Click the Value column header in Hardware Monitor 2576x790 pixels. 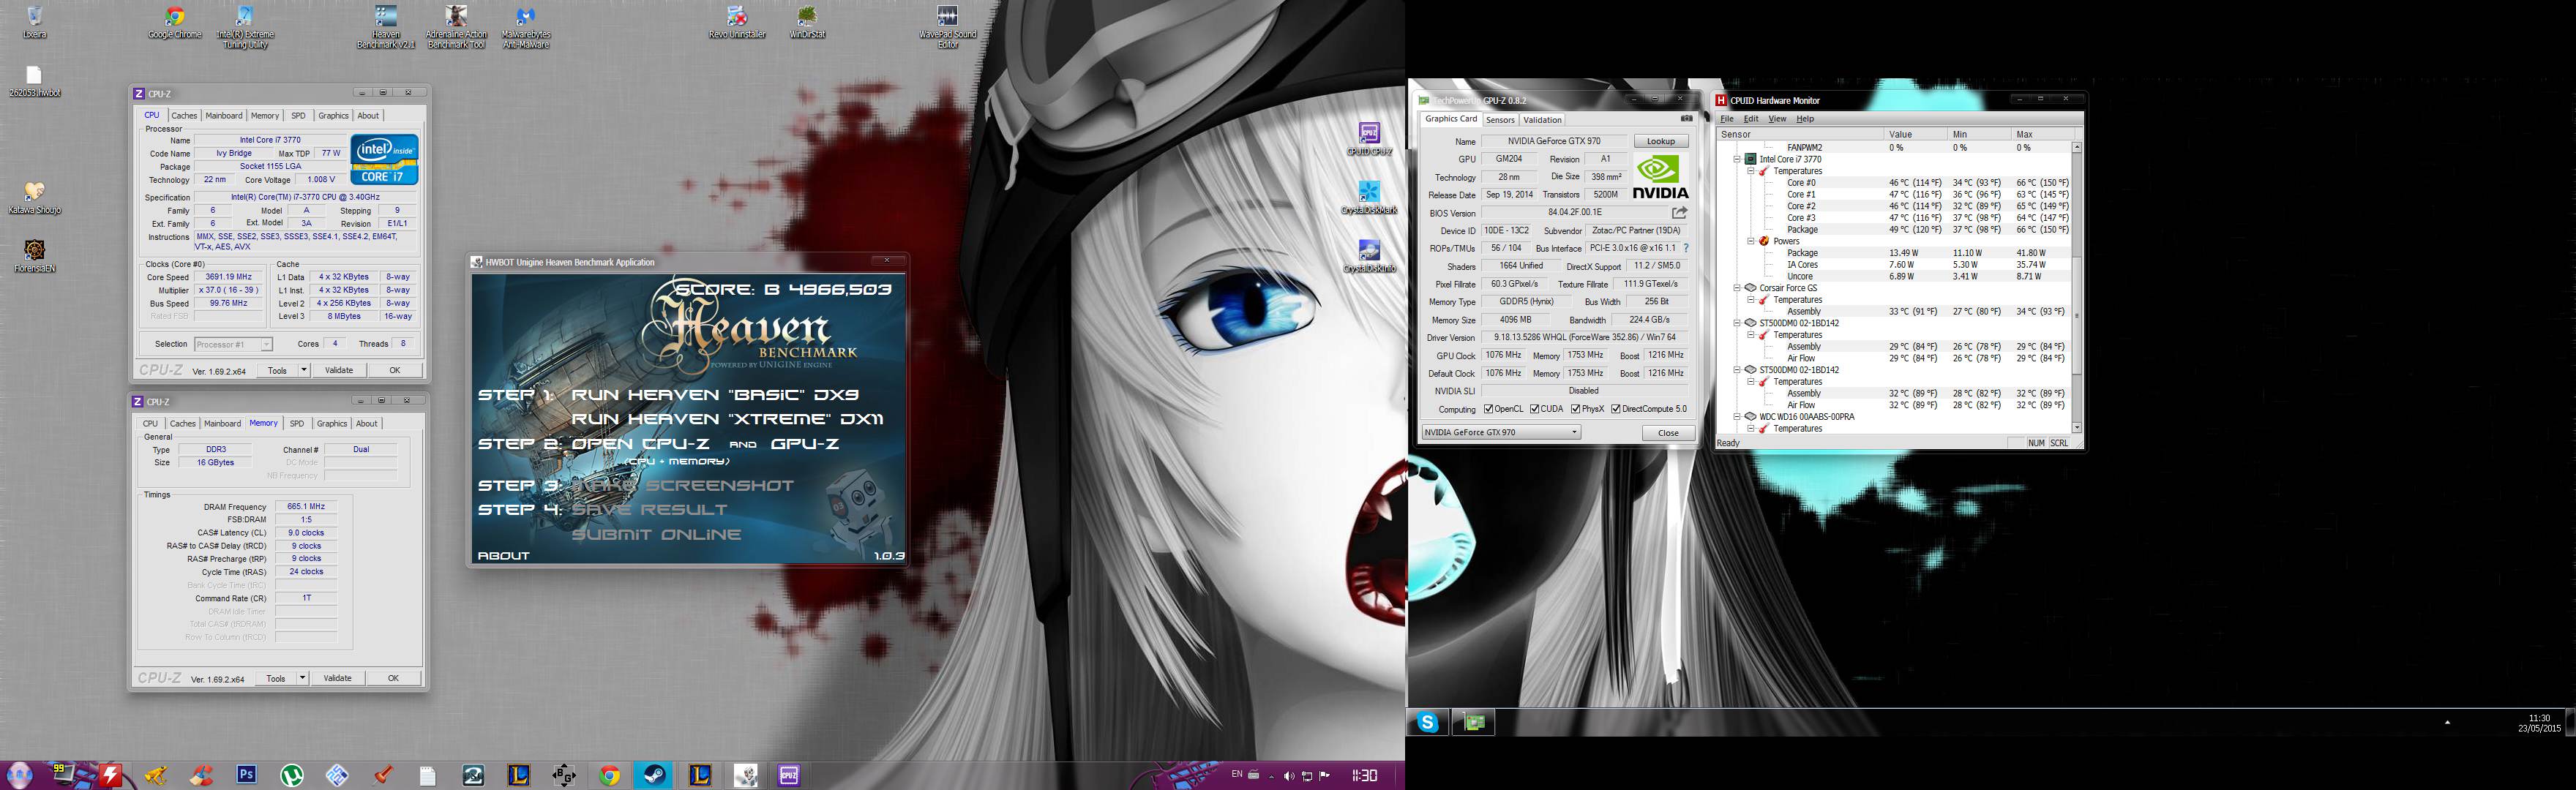[1916, 134]
